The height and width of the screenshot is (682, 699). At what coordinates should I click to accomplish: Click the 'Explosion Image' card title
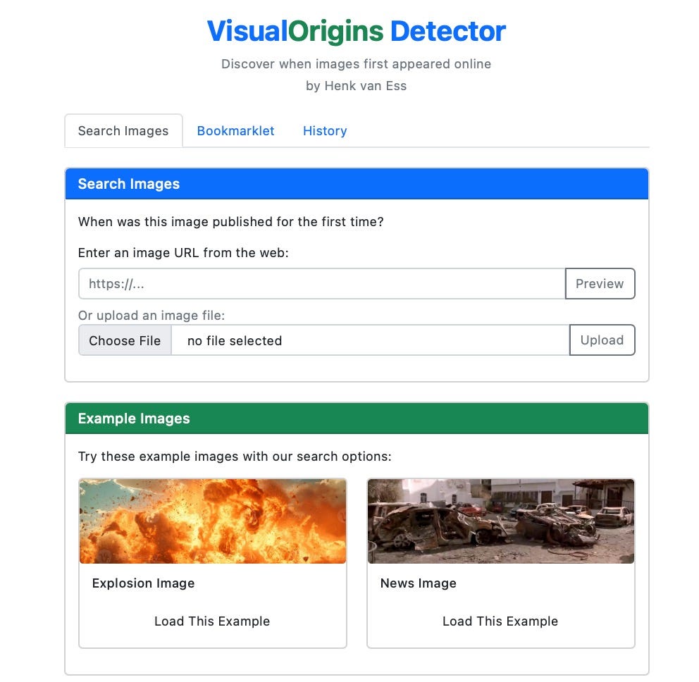(x=143, y=583)
